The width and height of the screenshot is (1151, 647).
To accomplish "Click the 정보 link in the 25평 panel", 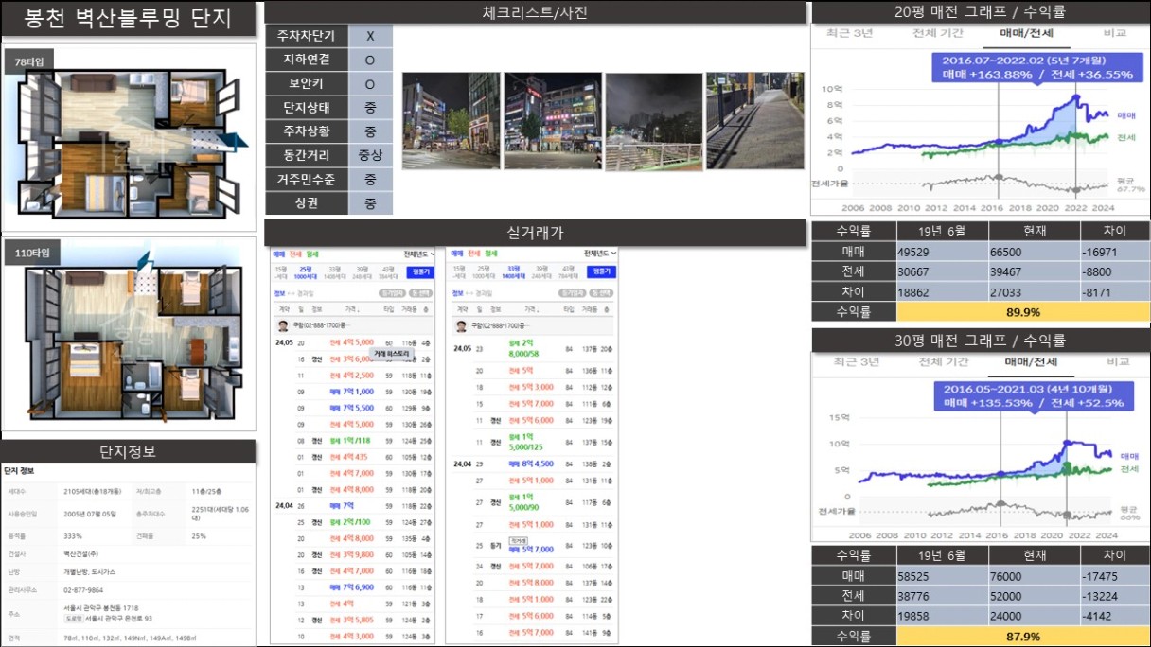I will tap(278, 293).
